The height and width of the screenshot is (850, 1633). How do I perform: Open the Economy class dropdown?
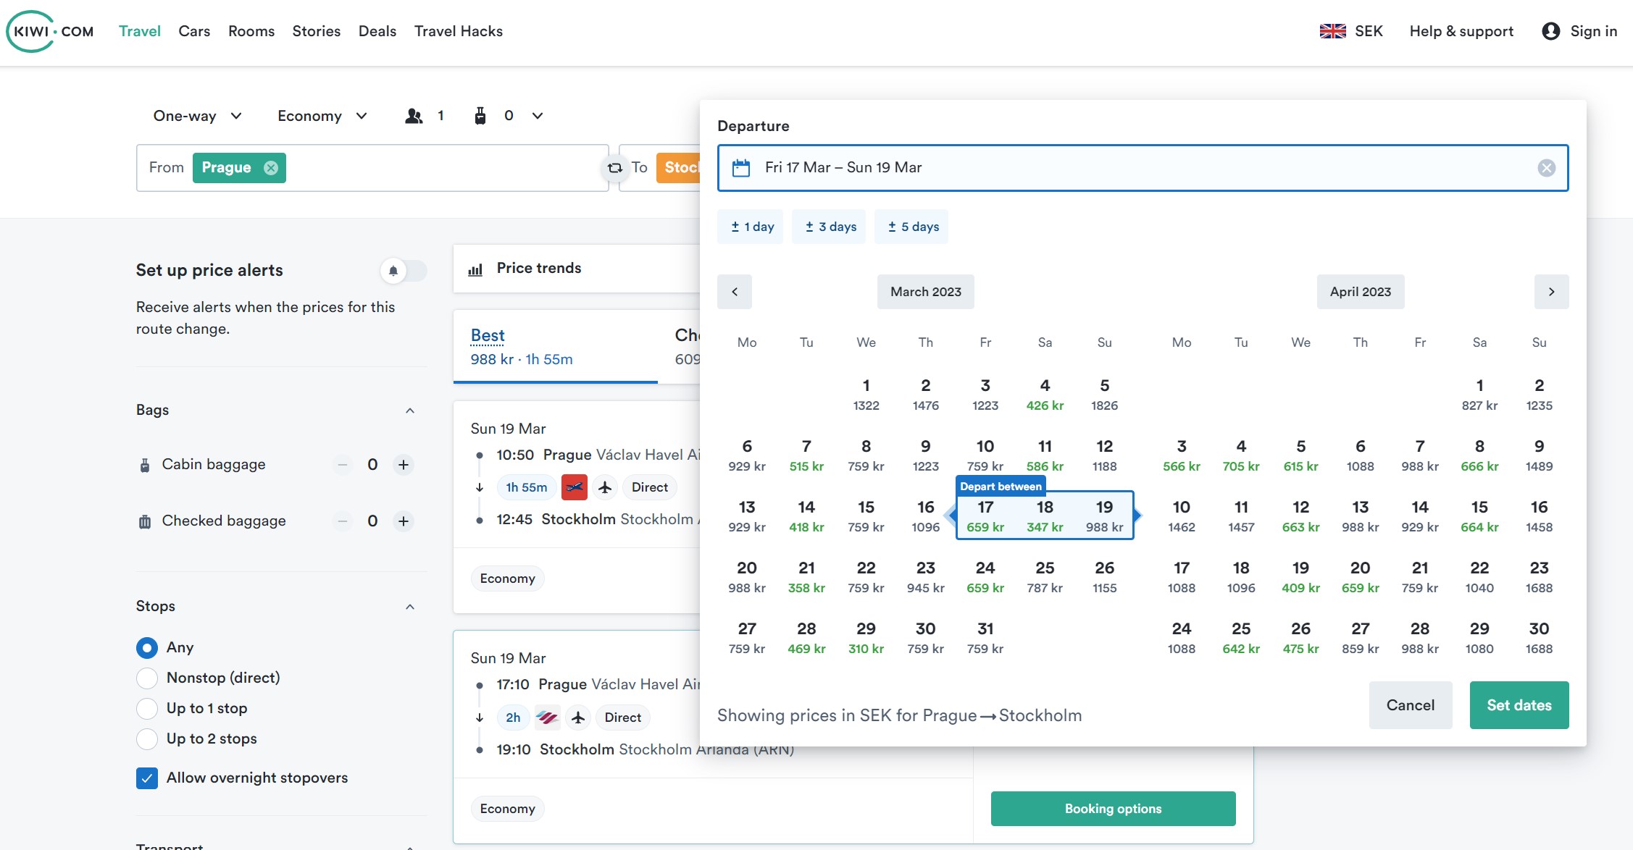tap(321, 114)
